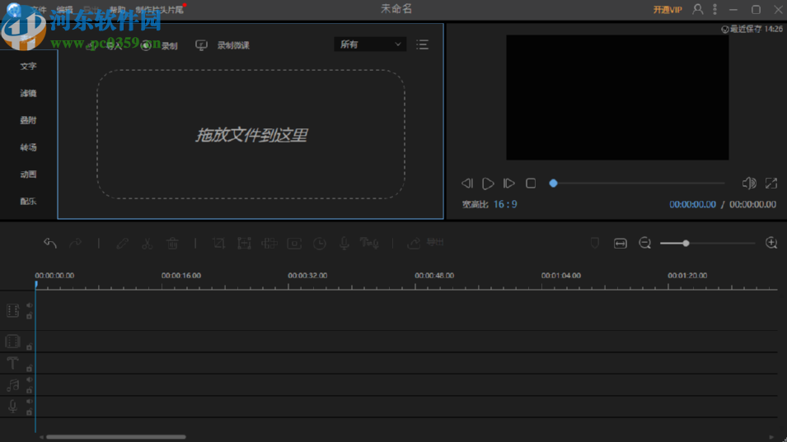Click the zoom out timeline magnifier icon
The image size is (787, 442).
pyautogui.click(x=644, y=243)
